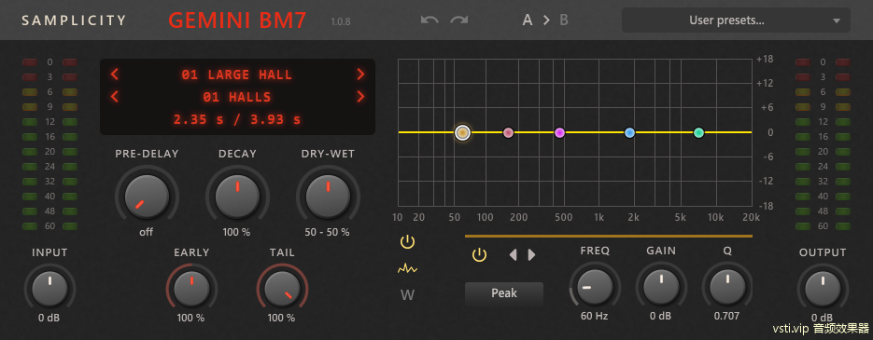Viewport: 873px width, 340px height.
Task: Open the Peak filter type selector
Action: pos(504,292)
